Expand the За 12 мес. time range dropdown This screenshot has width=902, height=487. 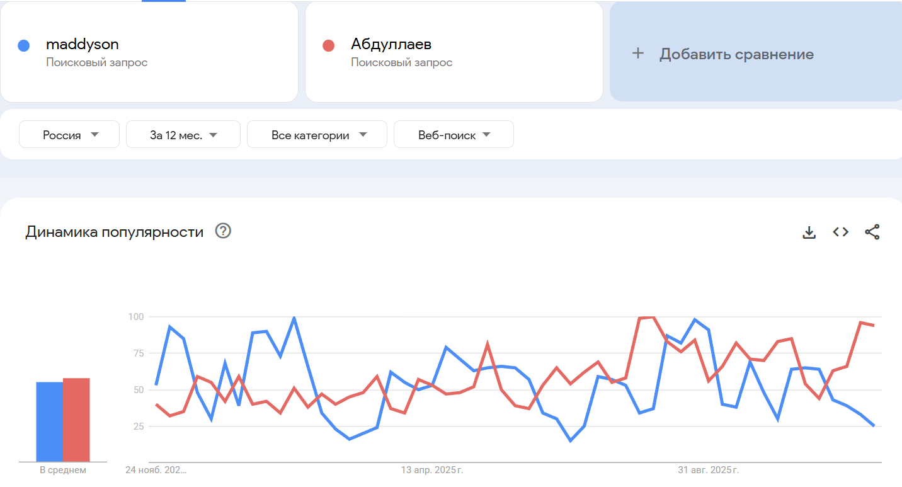[183, 135]
